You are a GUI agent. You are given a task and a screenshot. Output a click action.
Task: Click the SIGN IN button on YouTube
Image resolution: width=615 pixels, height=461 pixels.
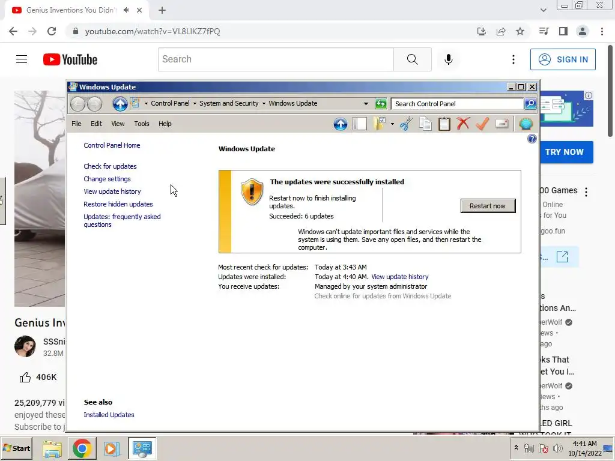[x=563, y=59]
